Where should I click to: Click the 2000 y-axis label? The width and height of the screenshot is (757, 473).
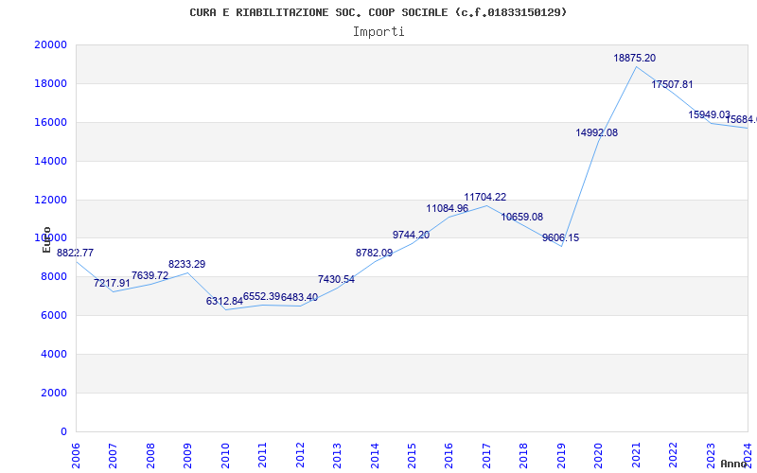pos(54,393)
